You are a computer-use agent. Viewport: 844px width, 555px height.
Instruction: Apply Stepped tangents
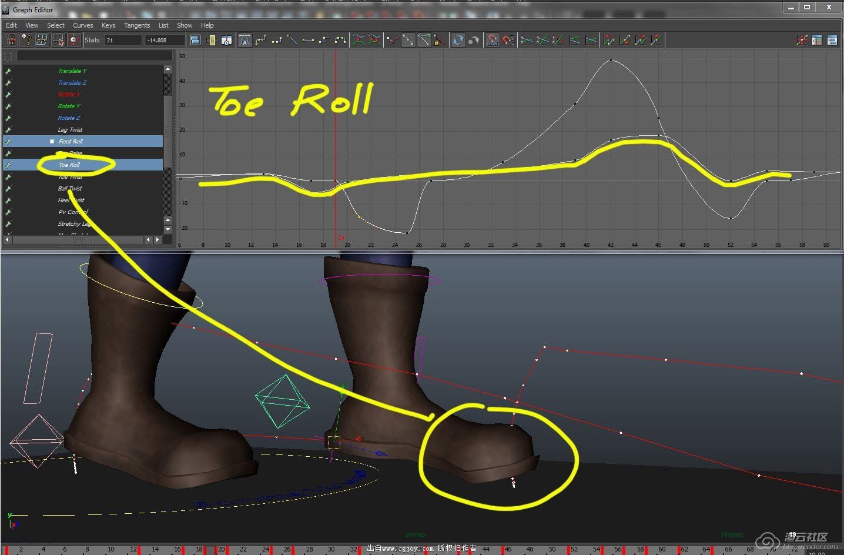[x=324, y=40]
